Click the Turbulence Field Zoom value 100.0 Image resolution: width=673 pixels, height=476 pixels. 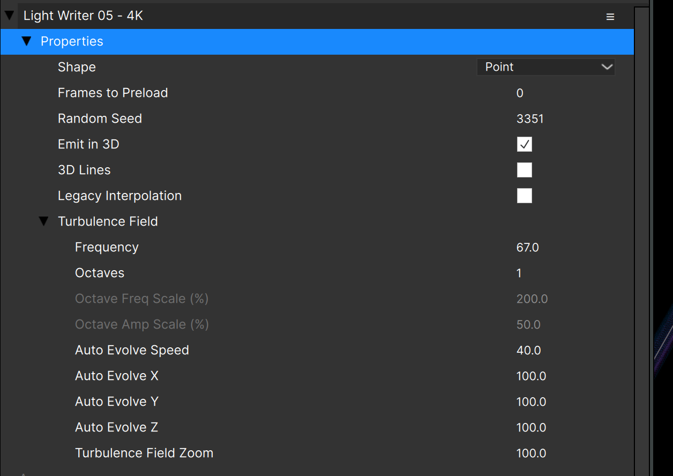click(531, 453)
